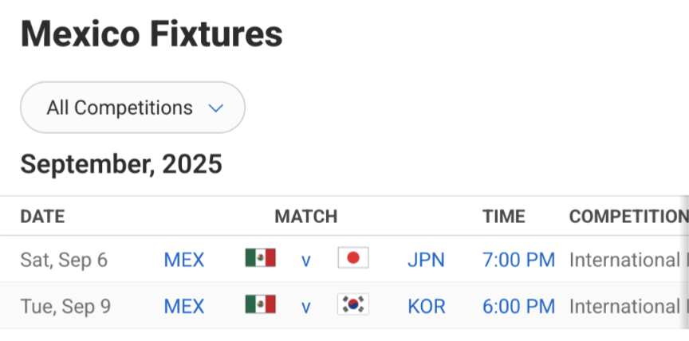Click International competition text in Sep 9 row
The width and height of the screenshot is (689, 341).
[x=629, y=306]
